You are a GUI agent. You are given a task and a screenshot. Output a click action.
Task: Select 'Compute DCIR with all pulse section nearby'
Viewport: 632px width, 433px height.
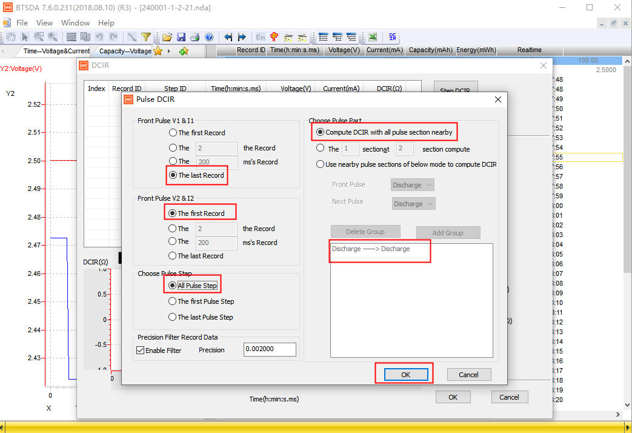(320, 132)
